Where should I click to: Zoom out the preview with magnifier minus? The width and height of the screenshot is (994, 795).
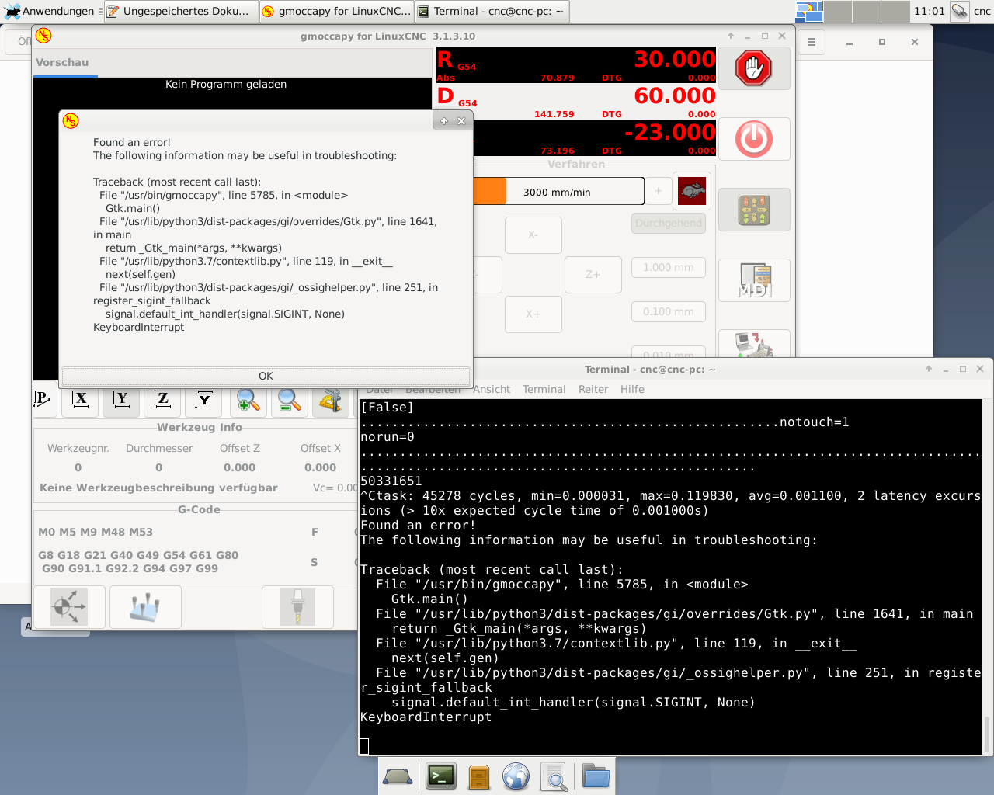pos(290,399)
